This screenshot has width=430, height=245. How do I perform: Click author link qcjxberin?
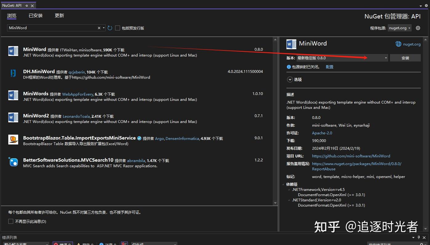pyautogui.click(x=77, y=72)
